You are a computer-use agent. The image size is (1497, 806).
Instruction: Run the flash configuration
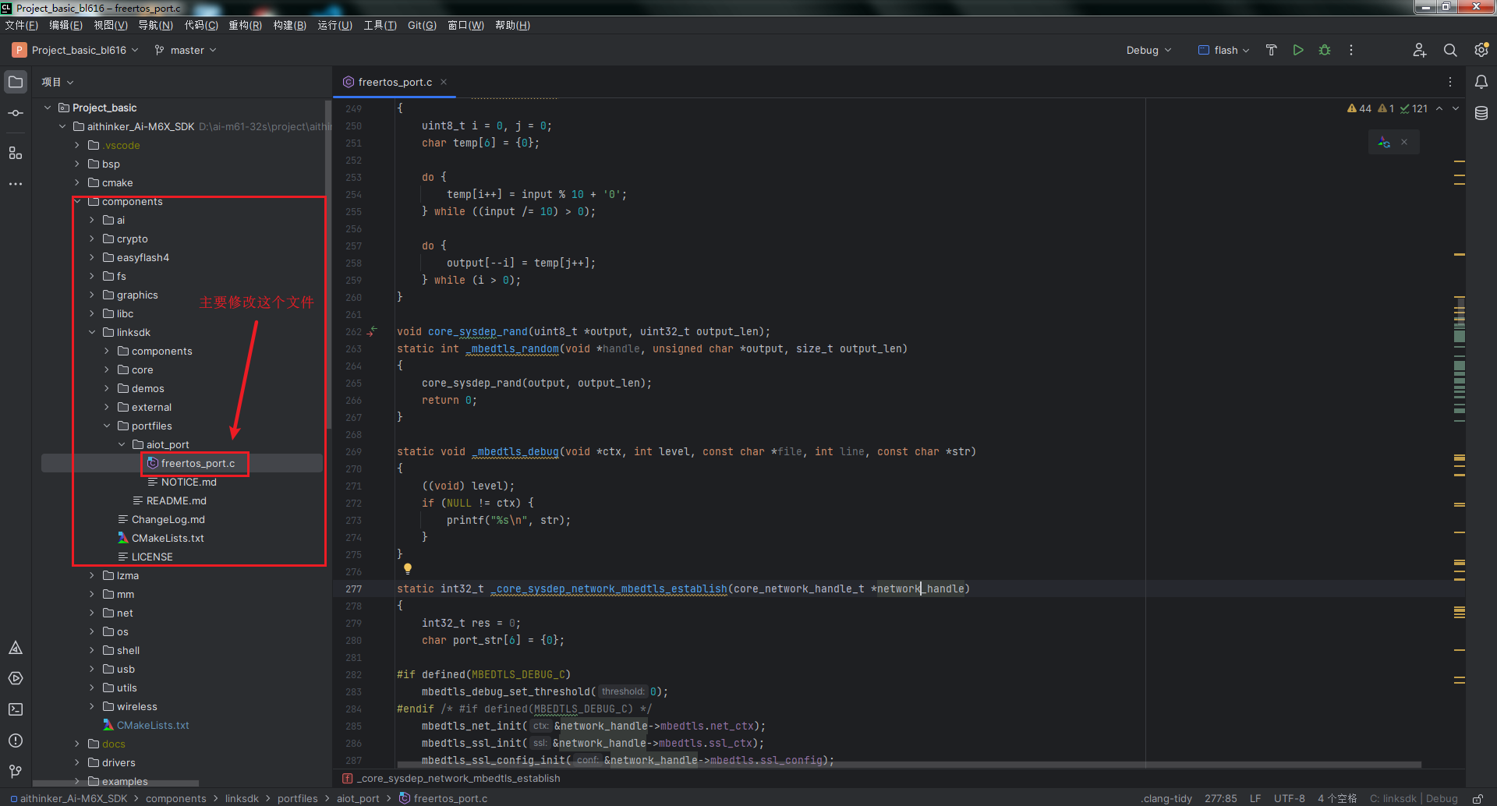coord(1298,50)
